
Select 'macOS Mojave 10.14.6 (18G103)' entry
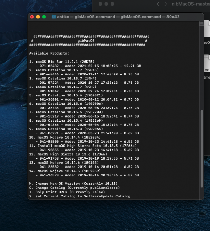pyautogui.click(x=64, y=163)
